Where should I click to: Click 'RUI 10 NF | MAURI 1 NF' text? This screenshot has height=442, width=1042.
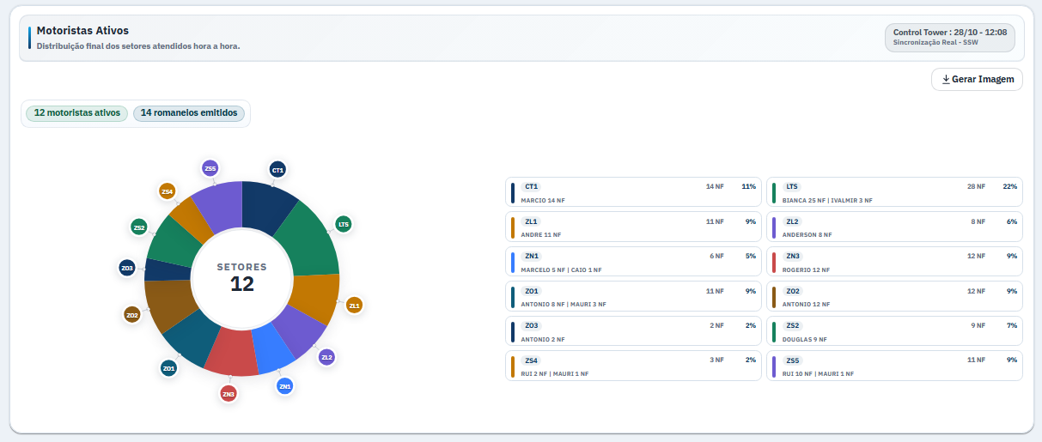818,373
